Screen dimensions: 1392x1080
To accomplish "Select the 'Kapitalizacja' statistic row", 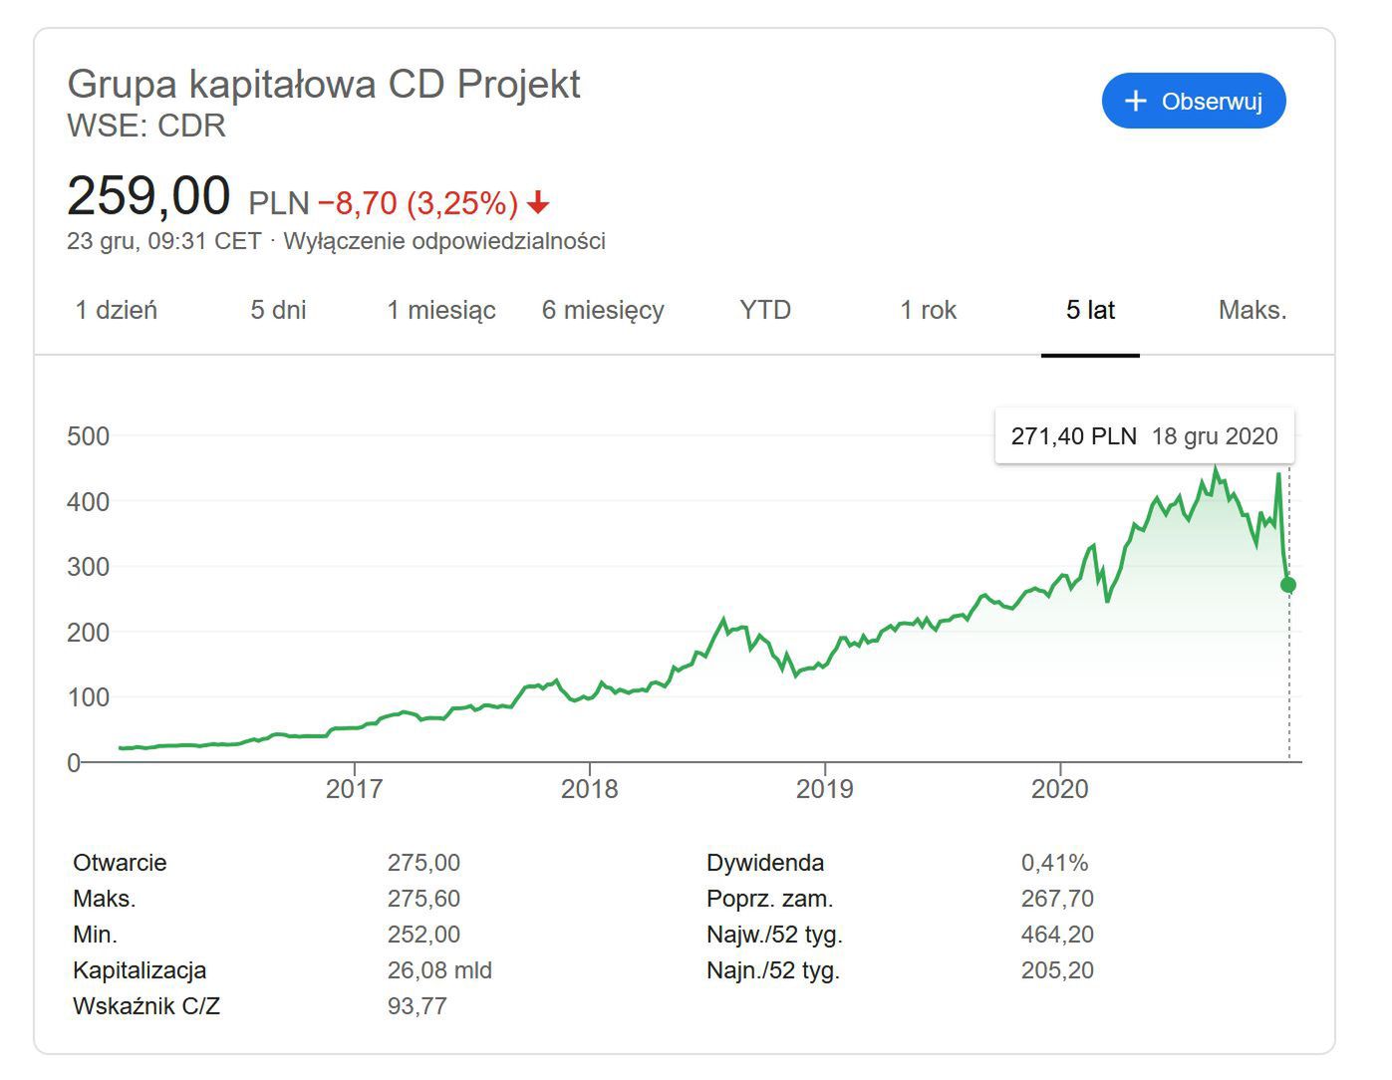I will click(139, 969).
